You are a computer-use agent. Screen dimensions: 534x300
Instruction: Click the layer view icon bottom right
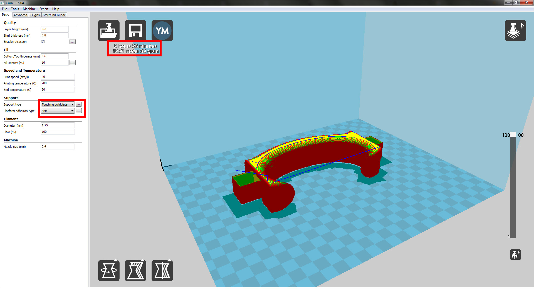515,254
